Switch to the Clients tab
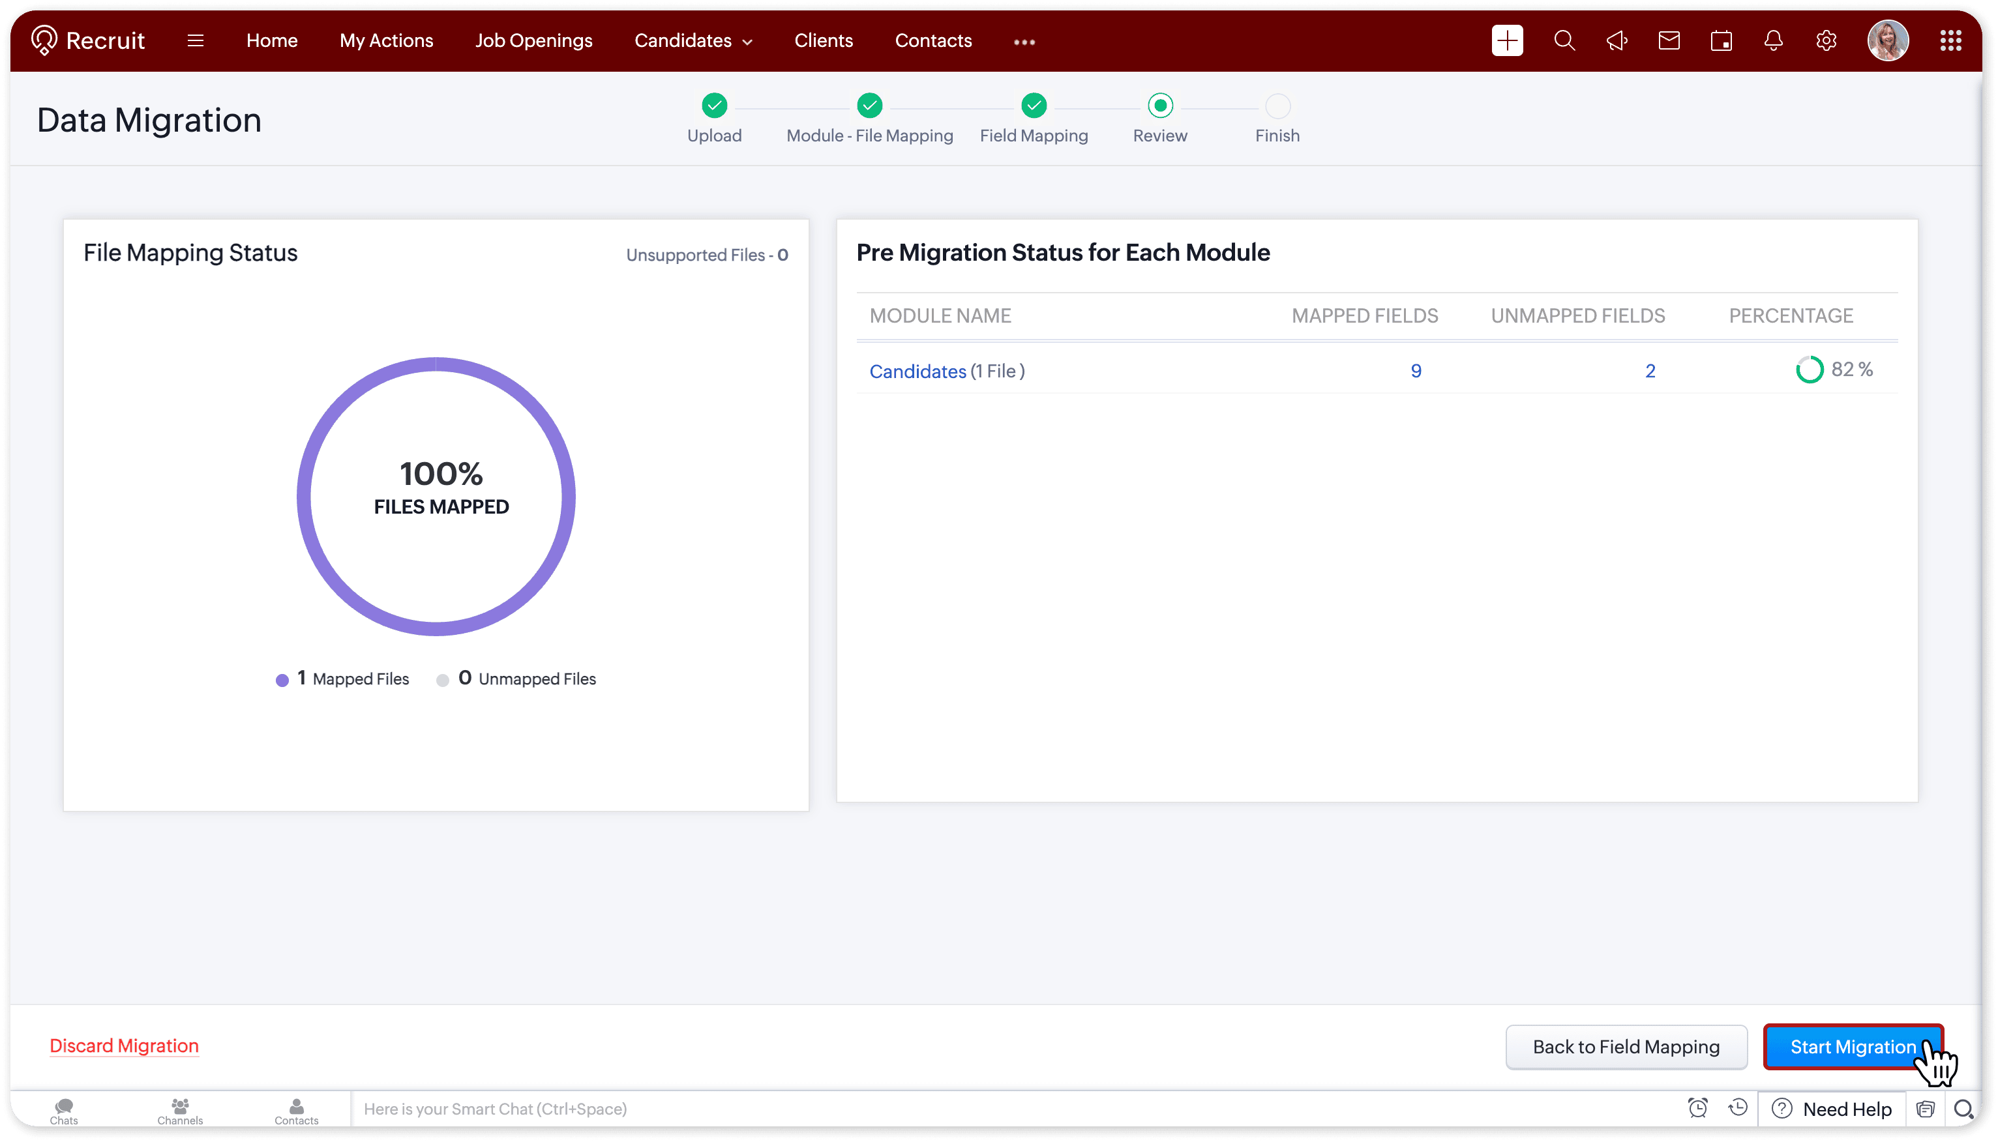The height and width of the screenshot is (1142, 1998). 823,41
